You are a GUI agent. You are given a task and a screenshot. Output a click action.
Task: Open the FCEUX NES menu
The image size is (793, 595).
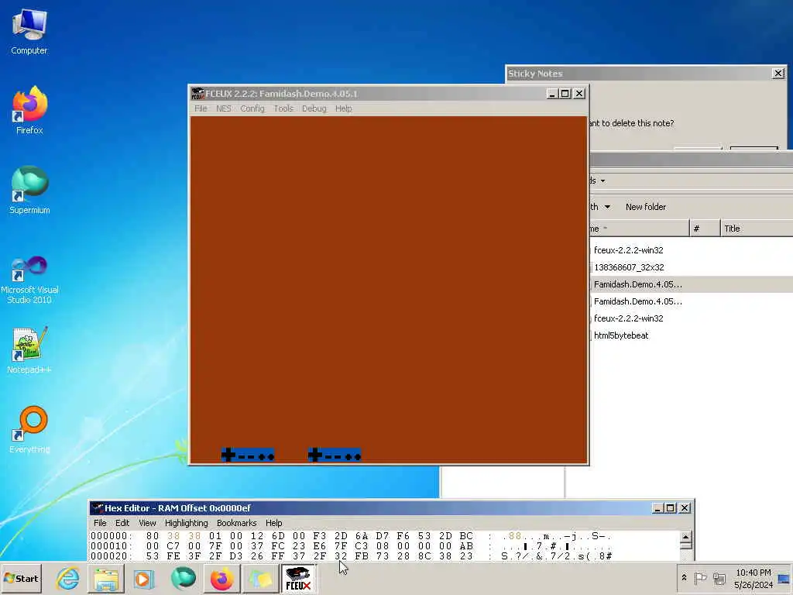click(x=224, y=108)
